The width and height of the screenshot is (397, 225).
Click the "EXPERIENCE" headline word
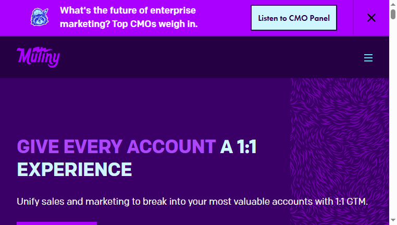pyautogui.click(x=75, y=170)
